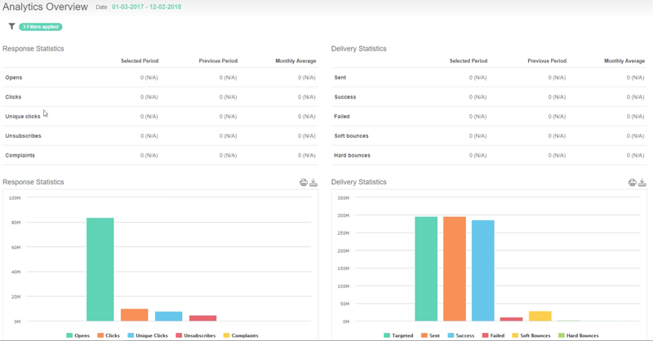Click Response table Selected Period header
This screenshot has width=653, height=341.
140,61
